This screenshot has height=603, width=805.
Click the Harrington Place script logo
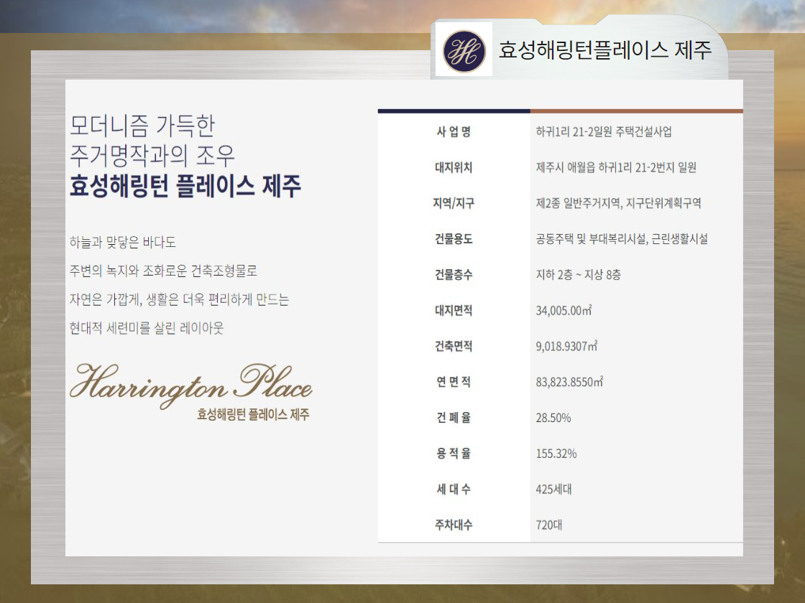click(191, 386)
